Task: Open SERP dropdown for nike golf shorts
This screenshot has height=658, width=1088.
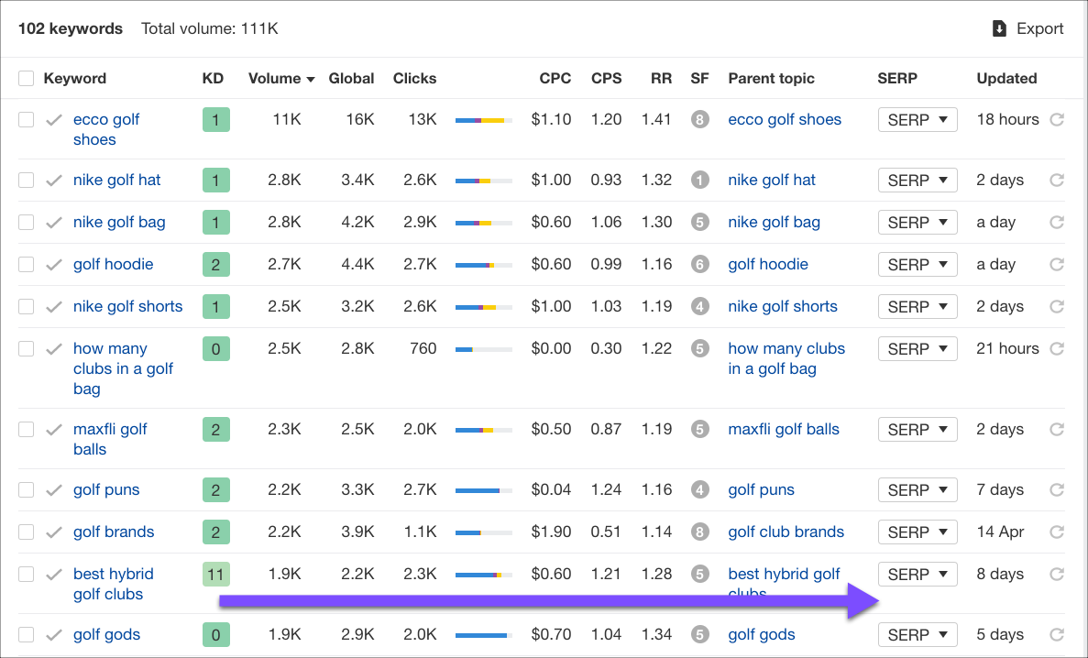Action: [x=918, y=306]
